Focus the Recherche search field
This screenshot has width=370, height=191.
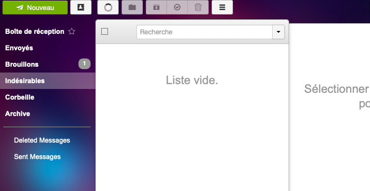pos(204,32)
